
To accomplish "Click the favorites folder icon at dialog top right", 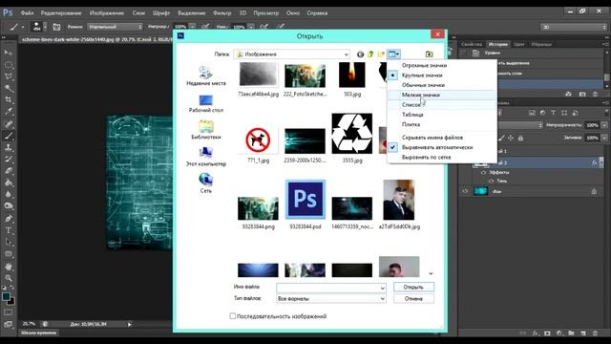I will click(429, 54).
